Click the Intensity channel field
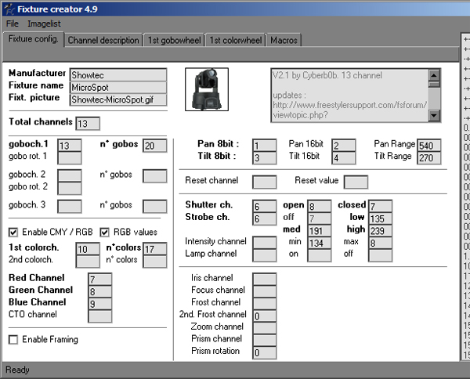470x379 pixels. coord(265,243)
